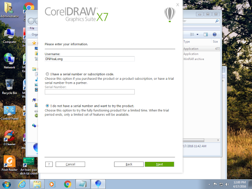Open Internet Explorer in the taskbar
Screen dimensions: 252x189
click(x=22, y=184)
